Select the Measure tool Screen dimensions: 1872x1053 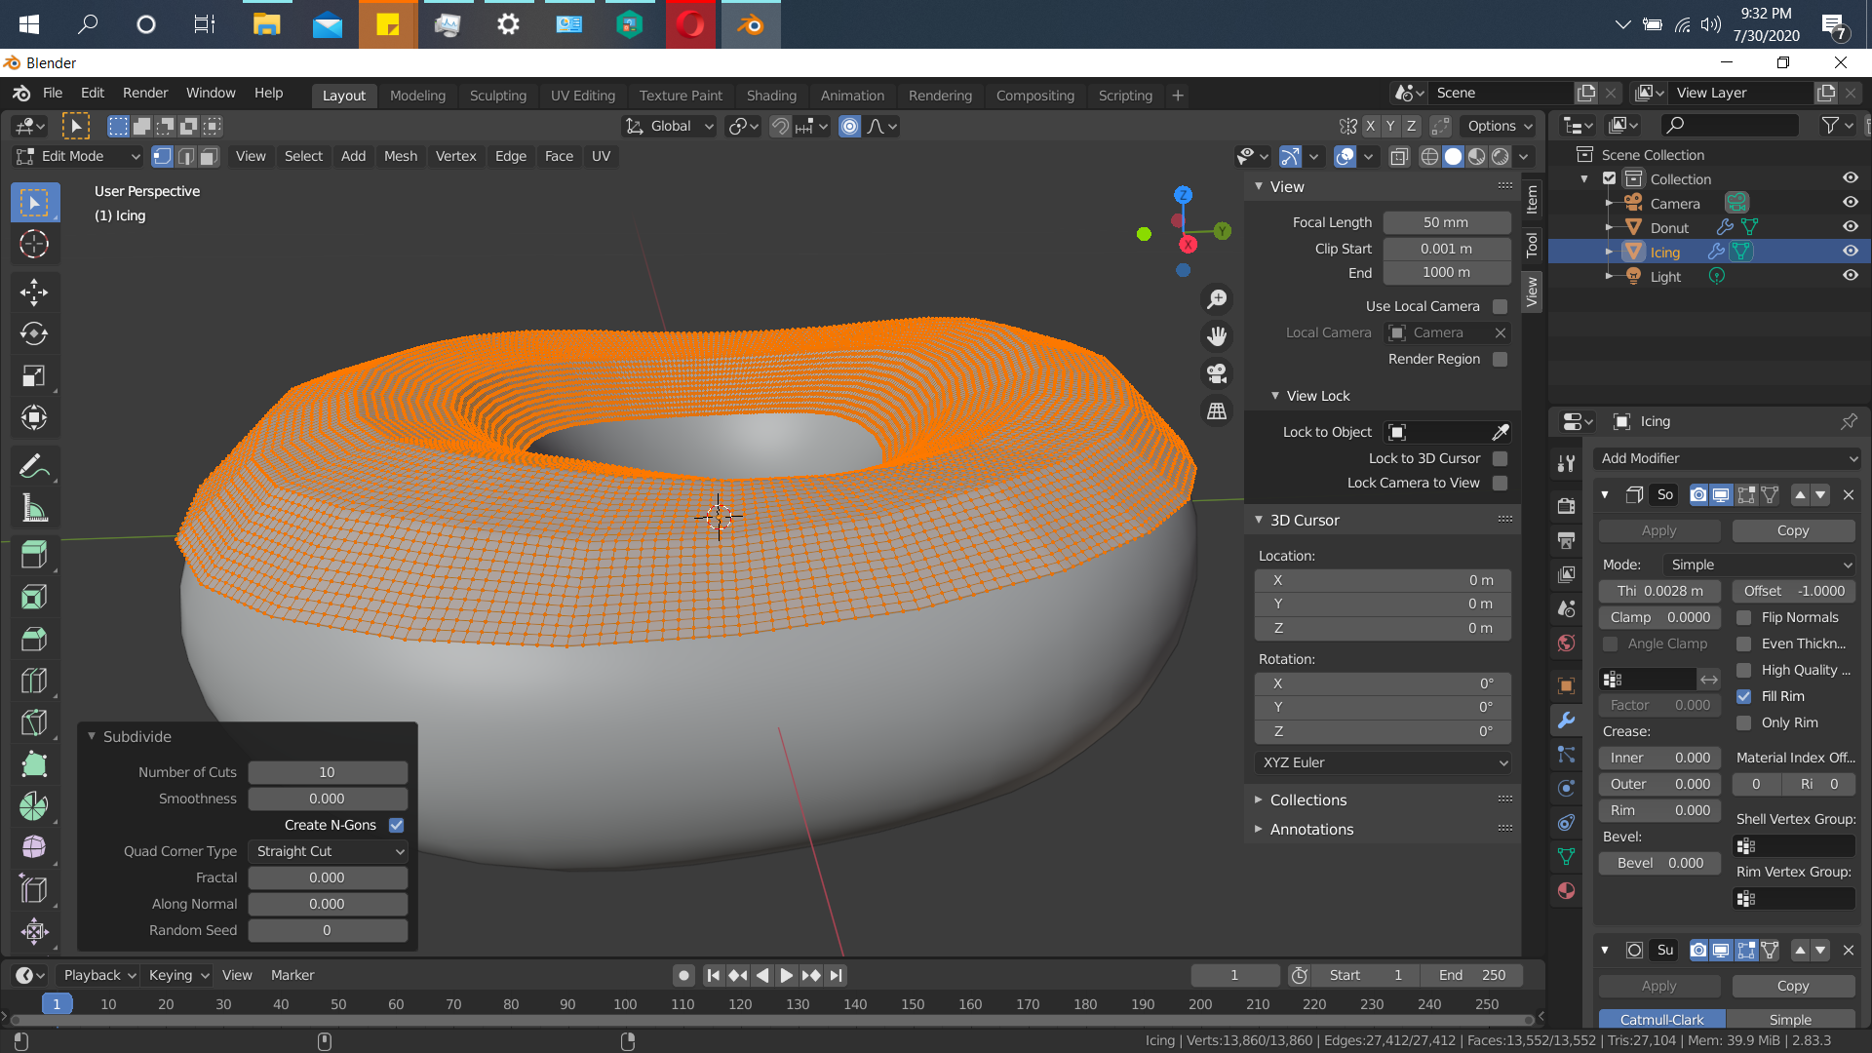pyautogui.click(x=34, y=508)
